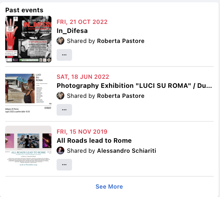
Task: Click Roberta Pastore's avatar under the Photography Exhibition event
Action: pyautogui.click(x=60, y=96)
